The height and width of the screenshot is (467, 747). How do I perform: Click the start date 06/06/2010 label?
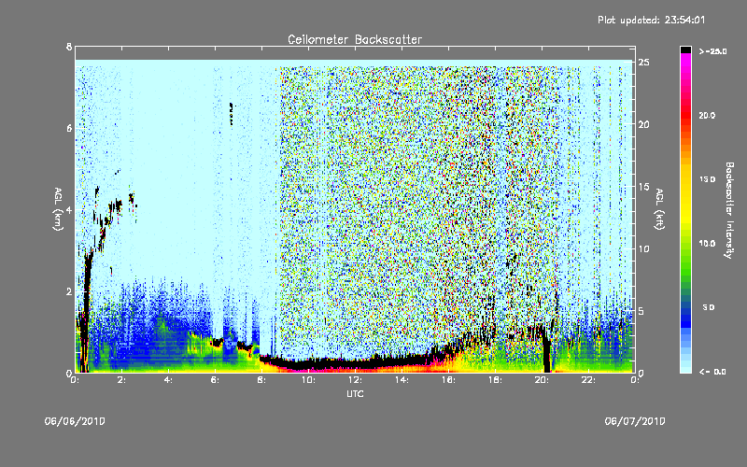(x=75, y=421)
